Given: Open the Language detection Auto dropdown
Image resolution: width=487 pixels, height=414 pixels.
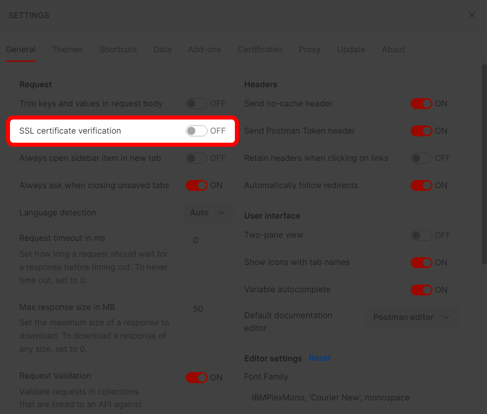Looking at the screenshot, I should click(x=208, y=213).
